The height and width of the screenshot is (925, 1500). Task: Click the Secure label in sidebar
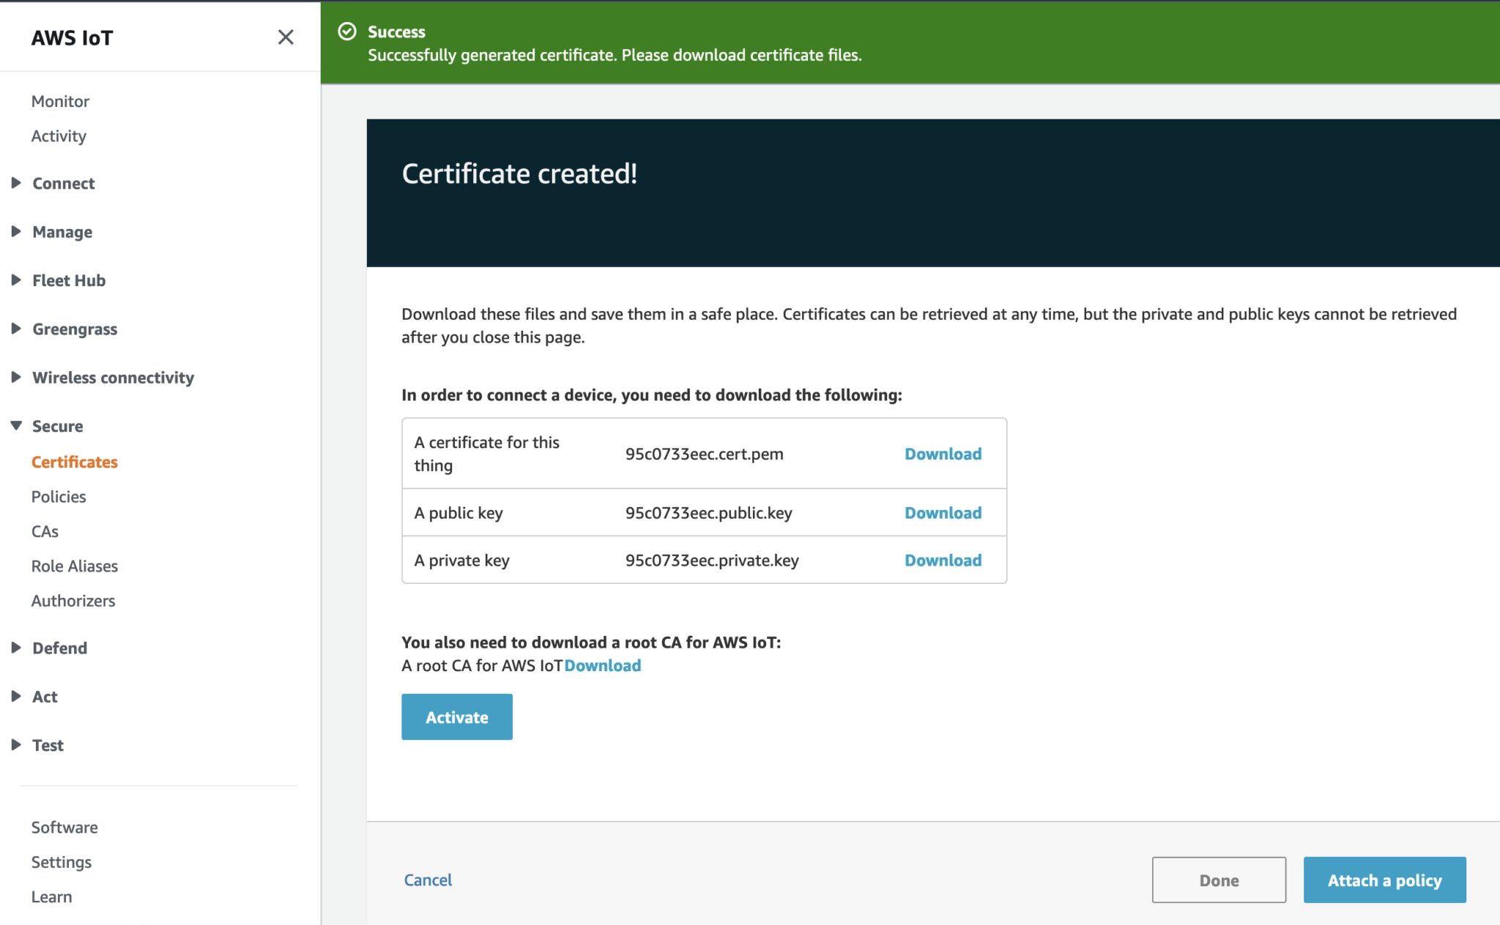coord(58,426)
